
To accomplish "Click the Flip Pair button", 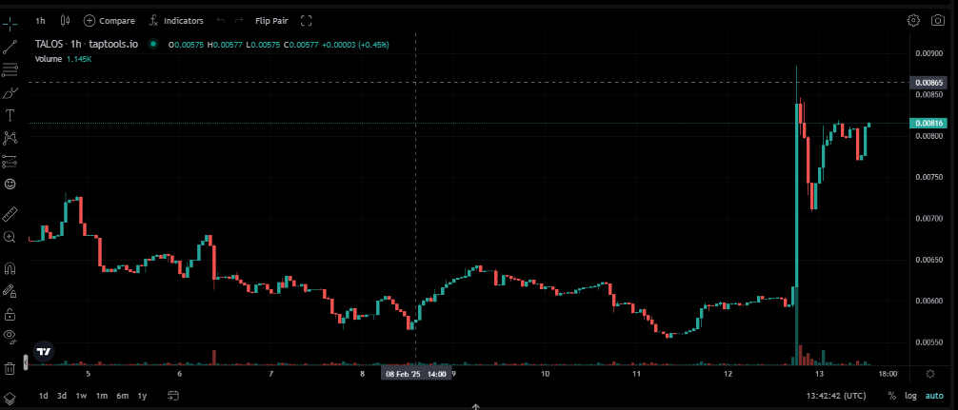I will (271, 21).
